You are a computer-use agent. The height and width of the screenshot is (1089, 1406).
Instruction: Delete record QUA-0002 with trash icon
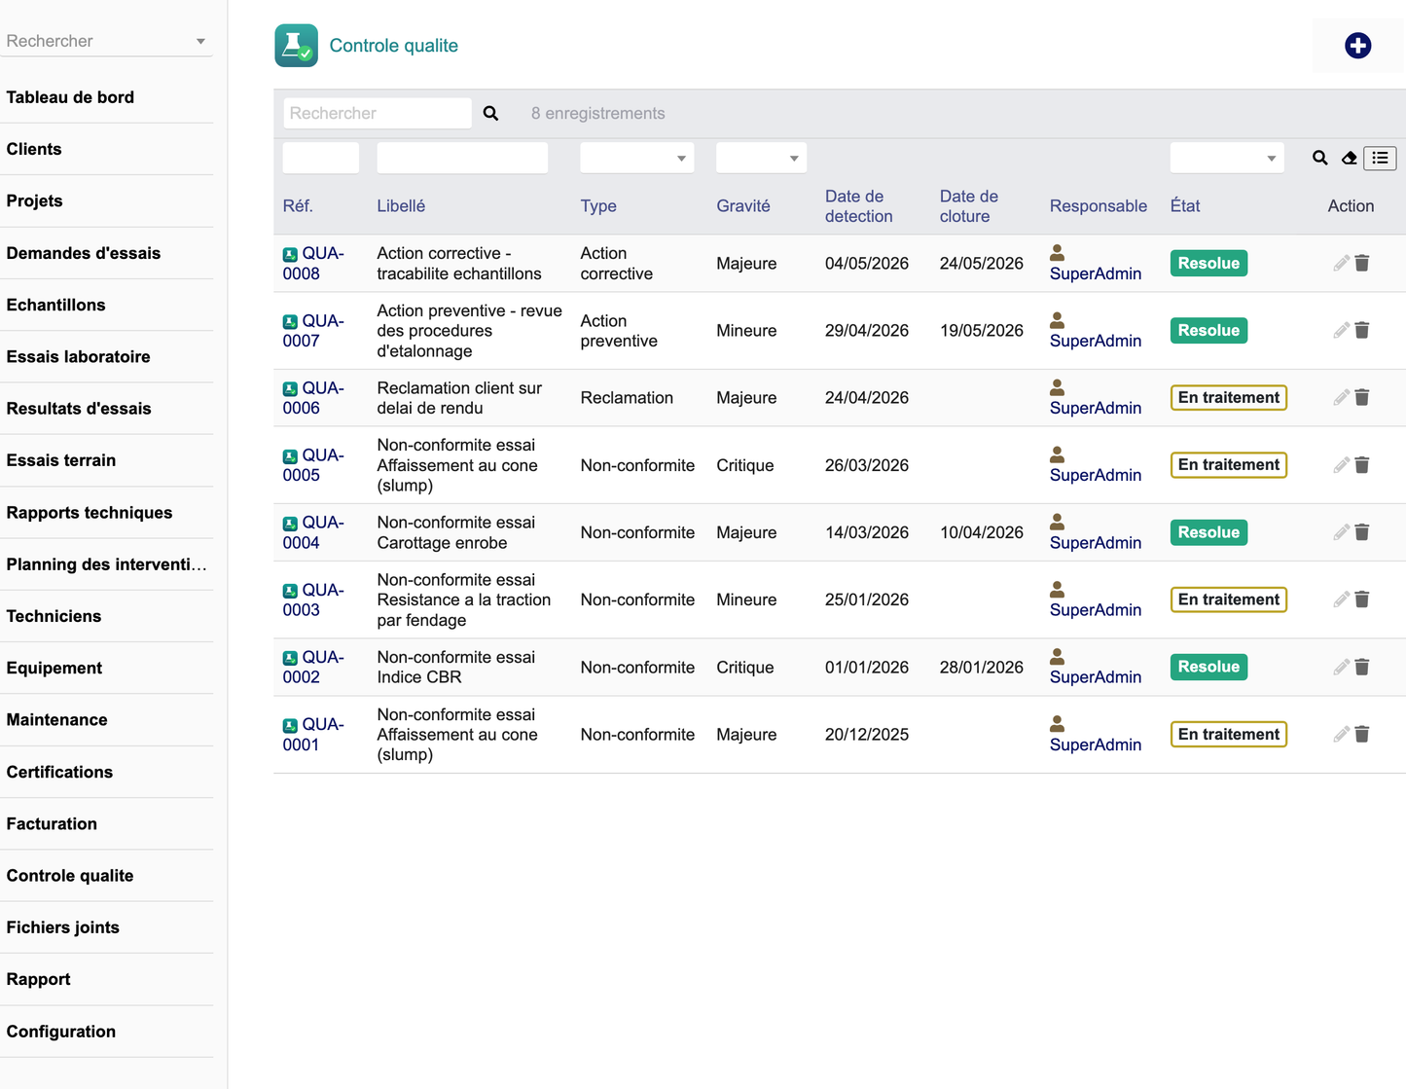point(1362,667)
